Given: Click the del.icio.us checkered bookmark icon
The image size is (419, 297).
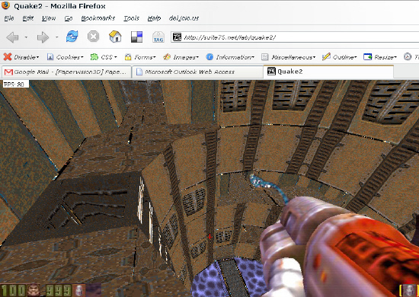Looking at the screenshot, I should click(x=136, y=37).
